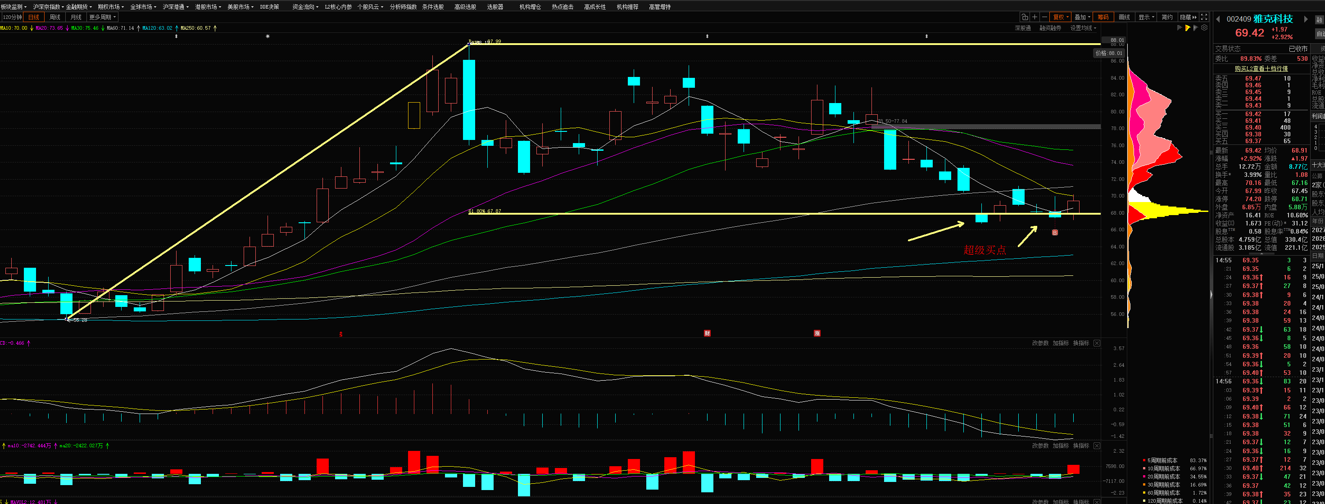Toggle the 筹码 chip distribution view
Screen dimensions: 1325x504
[1103, 17]
